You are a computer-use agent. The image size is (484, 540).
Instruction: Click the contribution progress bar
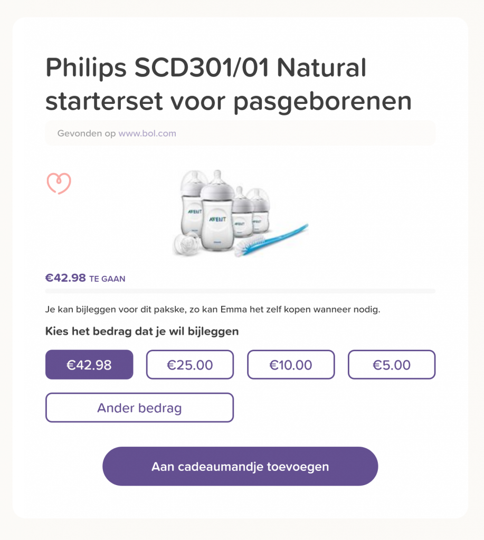(x=240, y=291)
